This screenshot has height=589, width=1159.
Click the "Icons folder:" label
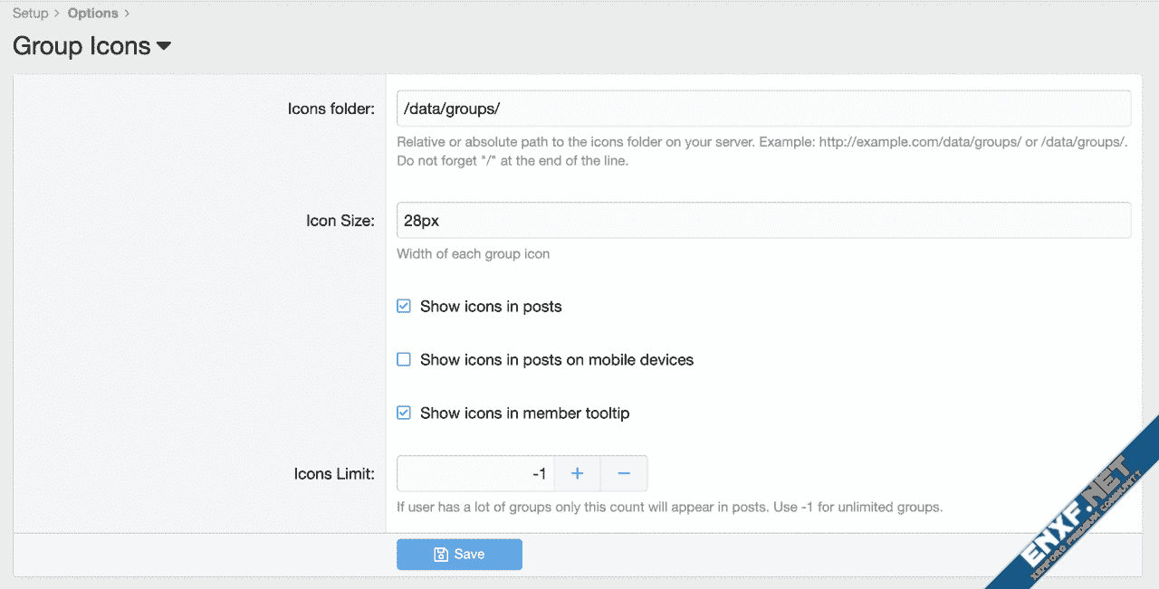pyautogui.click(x=330, y=109)
